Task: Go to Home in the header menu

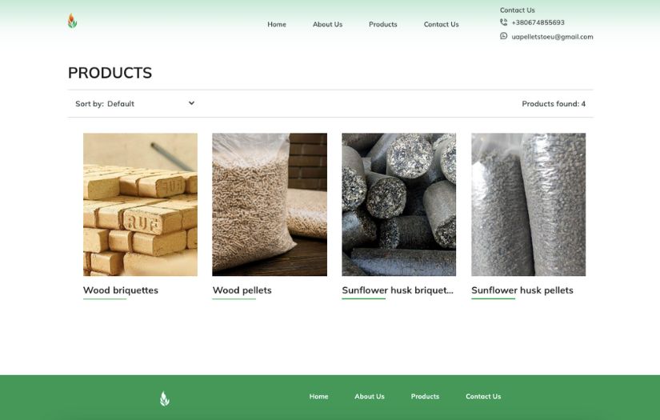Action: coord(277,25)
